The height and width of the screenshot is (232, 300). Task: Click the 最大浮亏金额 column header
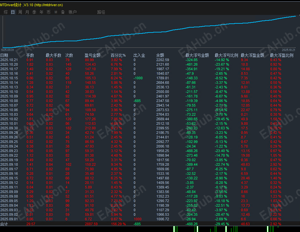[x=197, y=55]
